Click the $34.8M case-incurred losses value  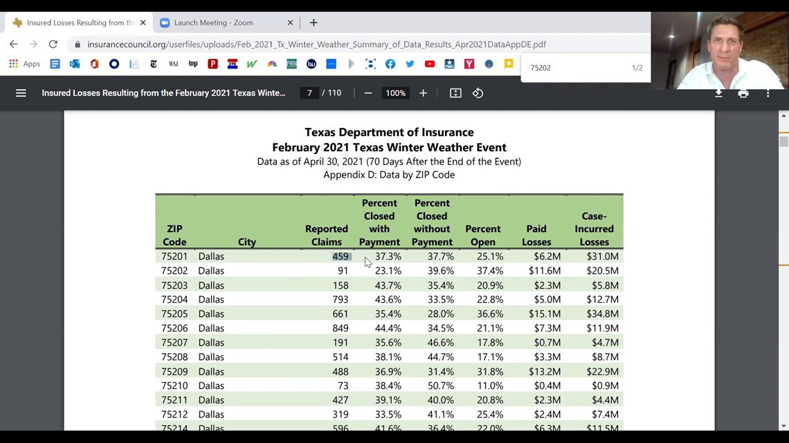[x=602, y=314]
